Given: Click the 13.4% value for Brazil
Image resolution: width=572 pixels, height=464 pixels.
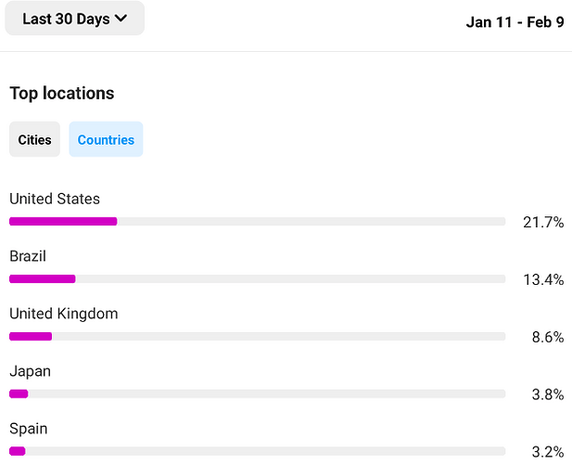Looking at the screenshot, I should coord(543,279).
